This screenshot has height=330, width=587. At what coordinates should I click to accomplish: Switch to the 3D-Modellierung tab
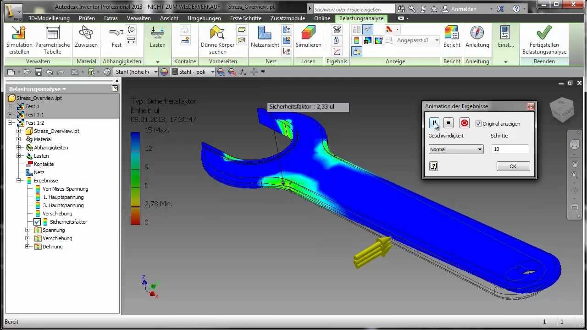[x=49, y=18]
